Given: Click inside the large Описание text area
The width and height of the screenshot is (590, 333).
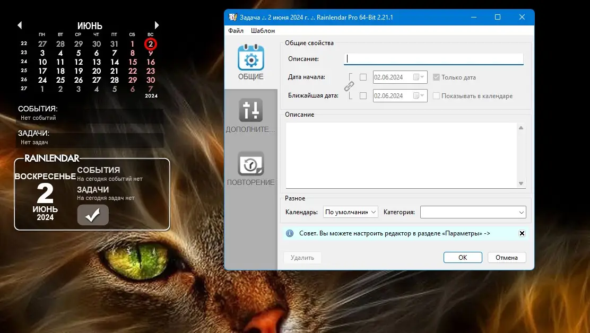Looking at the screenshot, I should click(x=402, y=155).
